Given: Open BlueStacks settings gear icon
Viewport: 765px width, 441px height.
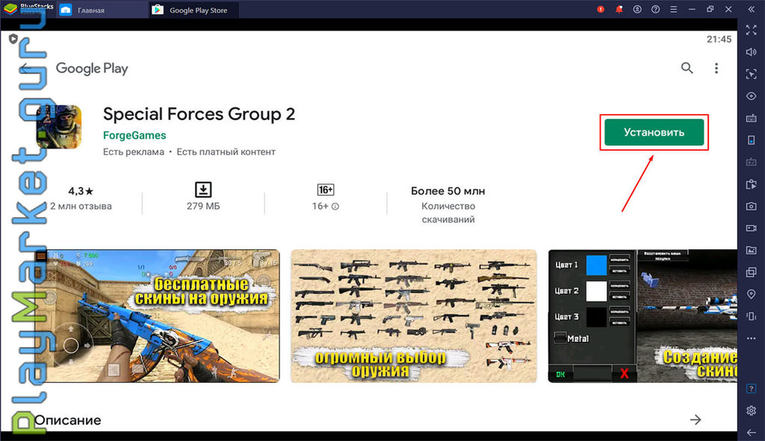Looking at the screenshot, I should [x=752, y=410].
